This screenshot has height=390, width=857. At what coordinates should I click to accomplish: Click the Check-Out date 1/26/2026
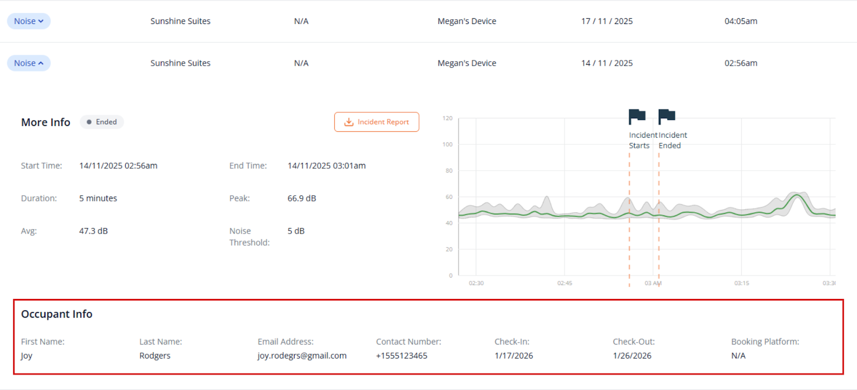point(632,356)
